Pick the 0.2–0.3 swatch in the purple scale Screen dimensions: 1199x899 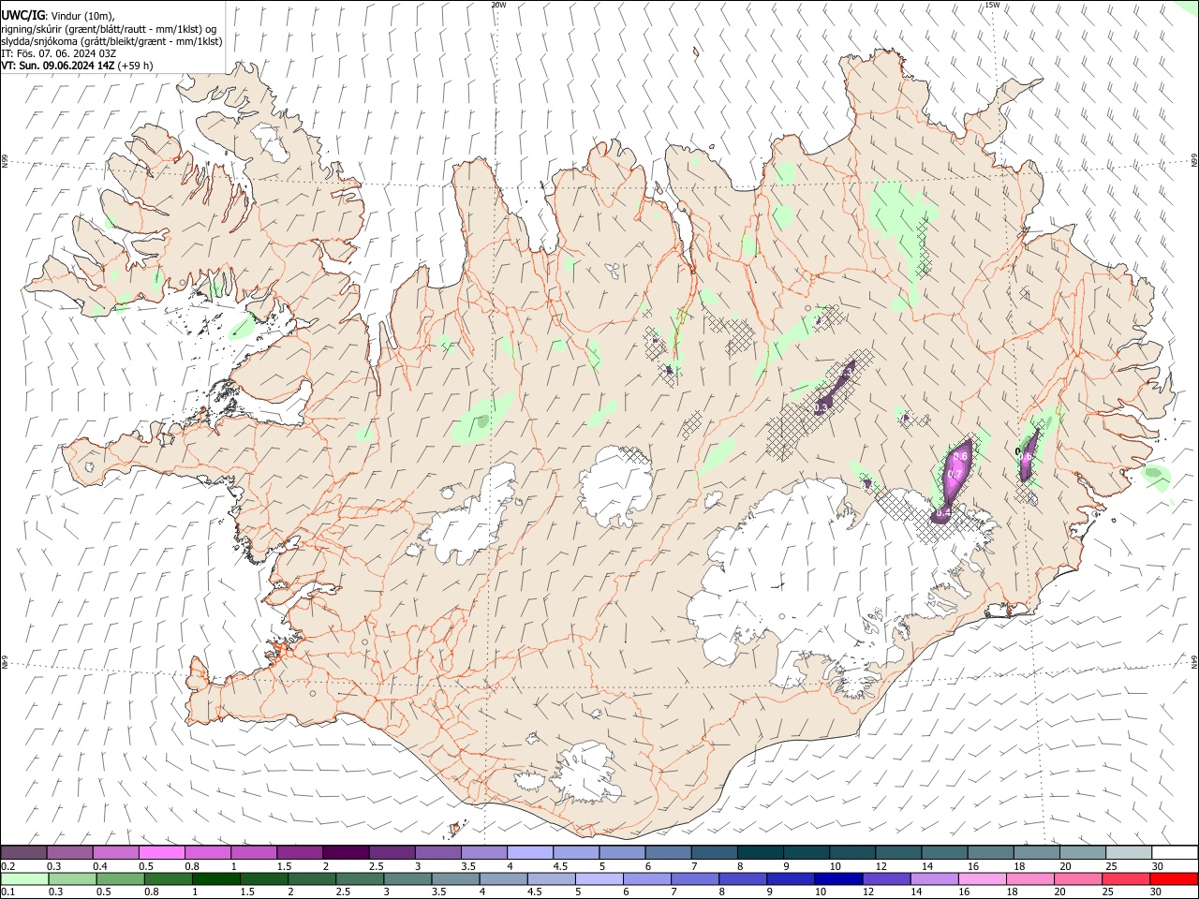(23, 852)
